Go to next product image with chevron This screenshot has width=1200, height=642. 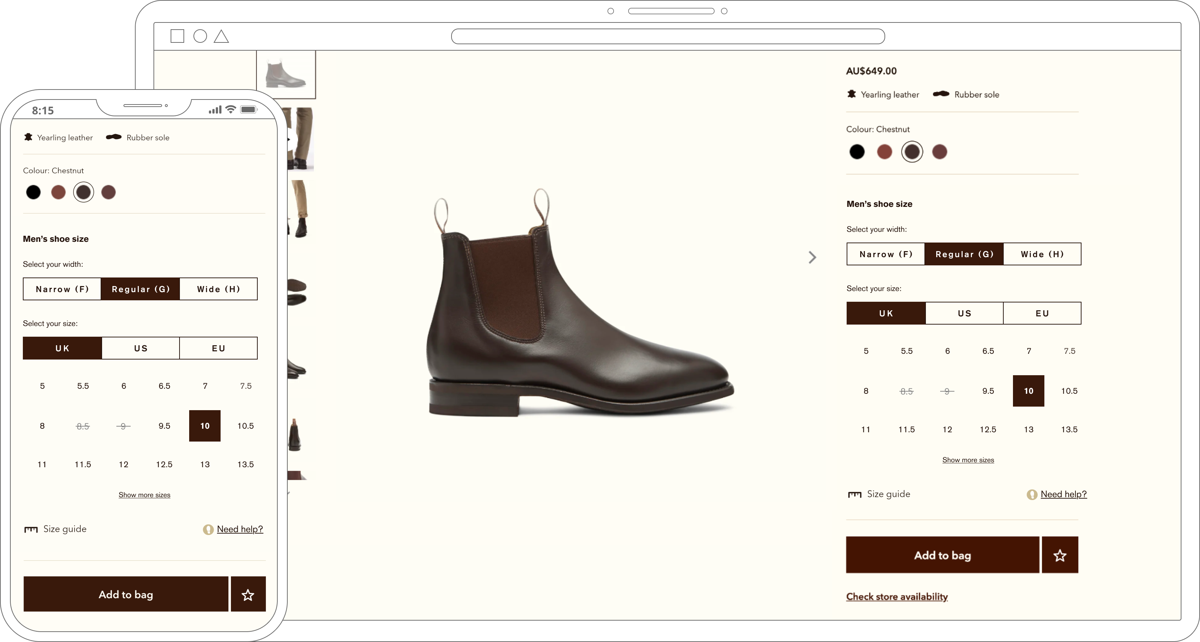(x=812, y=258)
